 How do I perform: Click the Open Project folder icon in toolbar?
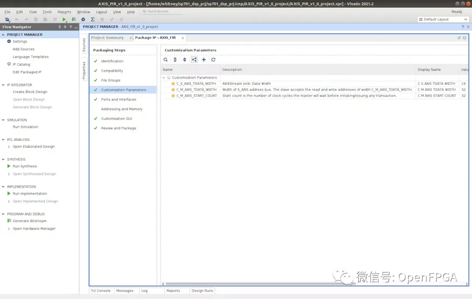(x=7, y=19)
